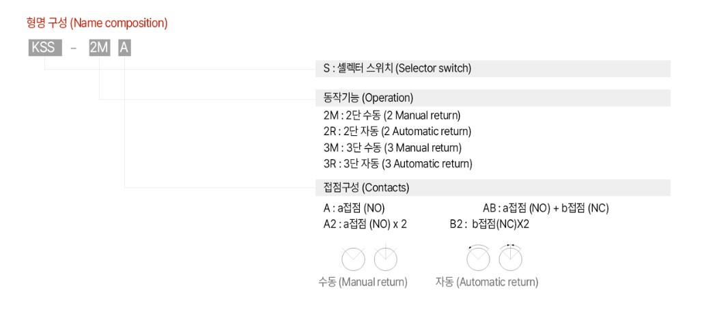The image size is (715, 312).
Task: Select the 3M 3 Manual return line
Action: pos(393,147)
